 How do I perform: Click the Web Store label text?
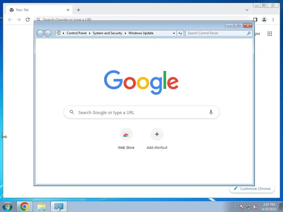click(x=126, y=147)
